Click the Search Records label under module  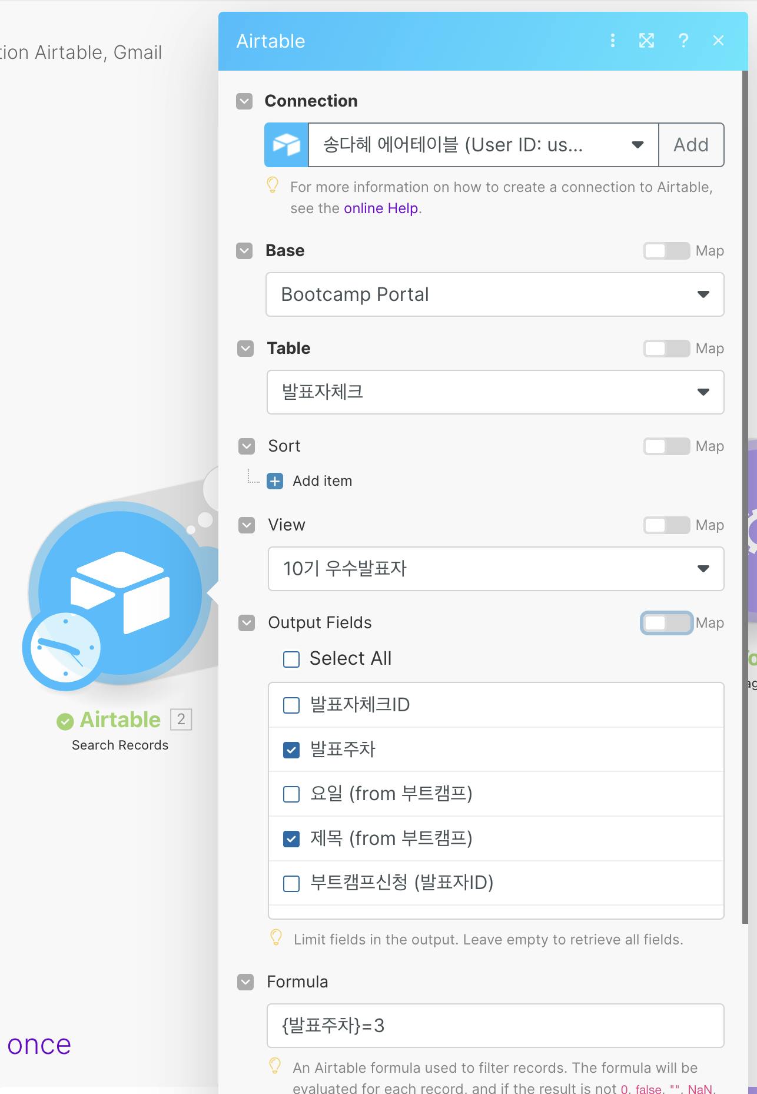click(120, 745)
